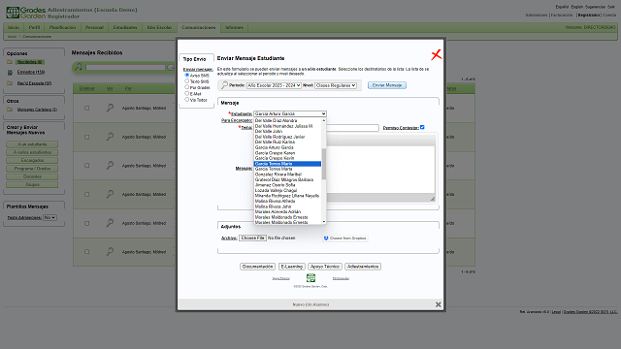Select the Aviso SMS radio option
The image size is (621, 349).
point(187,75)
